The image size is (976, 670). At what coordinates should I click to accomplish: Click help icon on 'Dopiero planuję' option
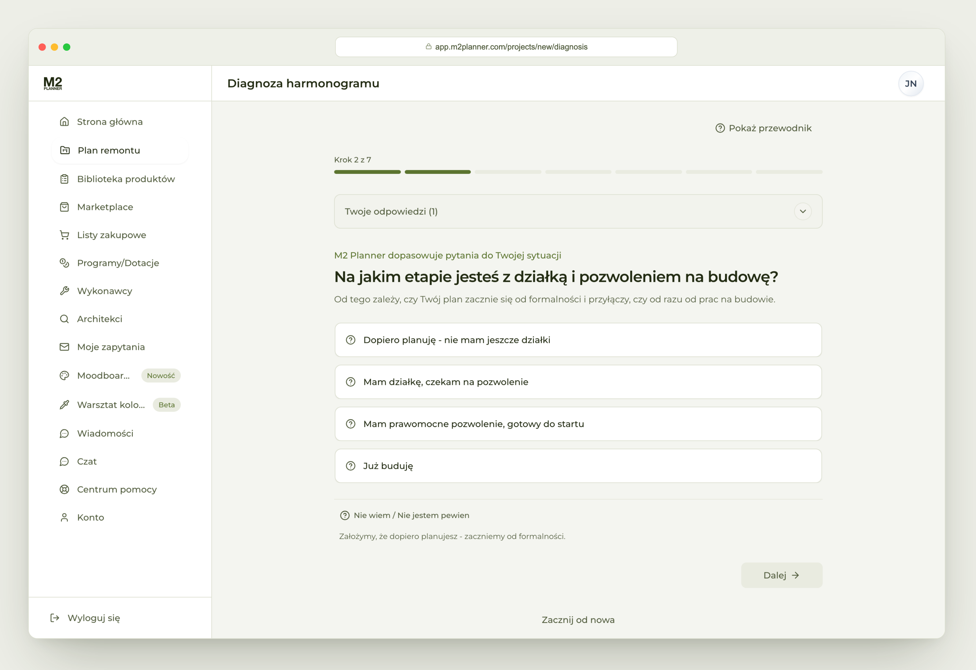(350, 340)
